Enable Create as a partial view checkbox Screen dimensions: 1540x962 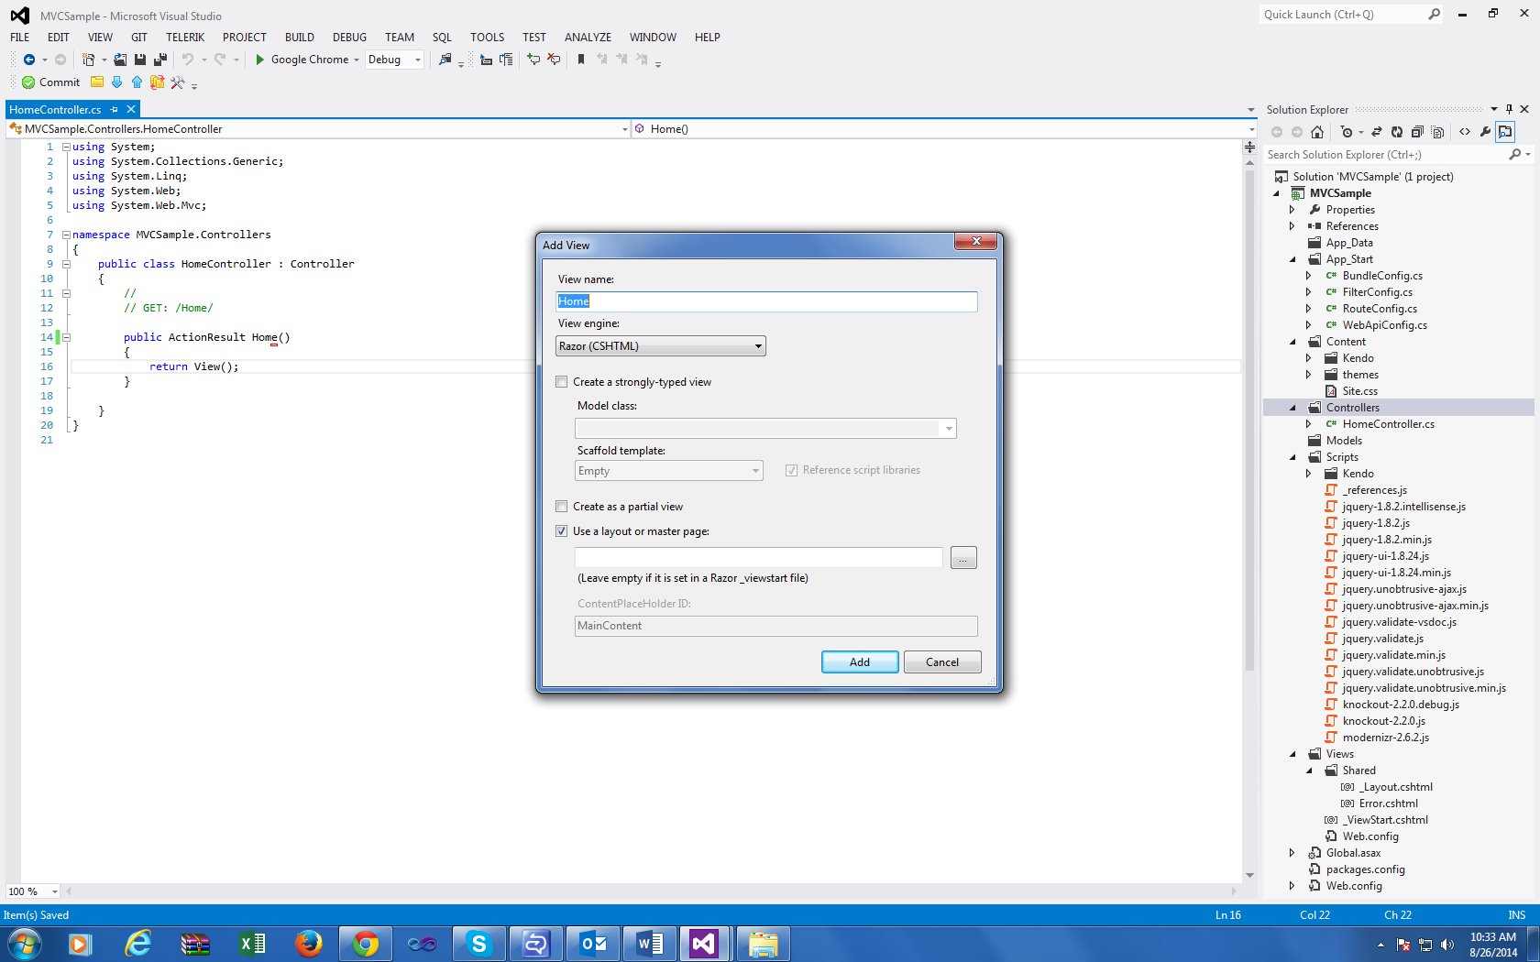(562, 507)
